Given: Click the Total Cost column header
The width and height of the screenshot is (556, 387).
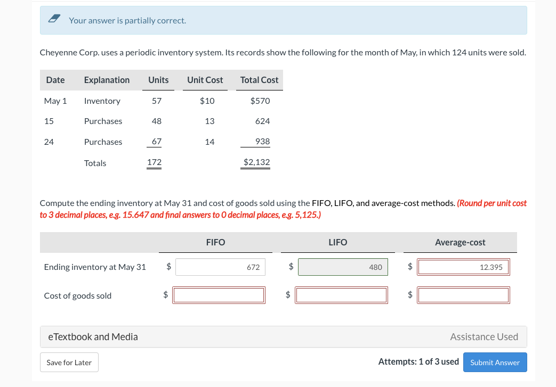Looking at the screenshot, I should tap(259, 80).
